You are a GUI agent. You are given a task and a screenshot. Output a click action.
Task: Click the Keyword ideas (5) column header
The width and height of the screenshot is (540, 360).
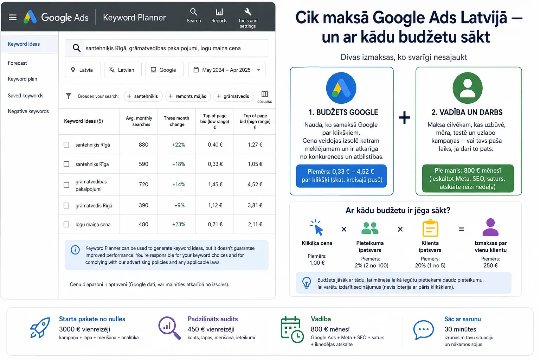click(x=83, y=121)
